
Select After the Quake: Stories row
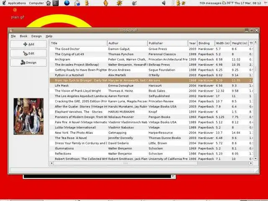point(151,106)
